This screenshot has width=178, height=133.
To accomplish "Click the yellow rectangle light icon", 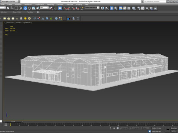I will (x=5, y=18).
